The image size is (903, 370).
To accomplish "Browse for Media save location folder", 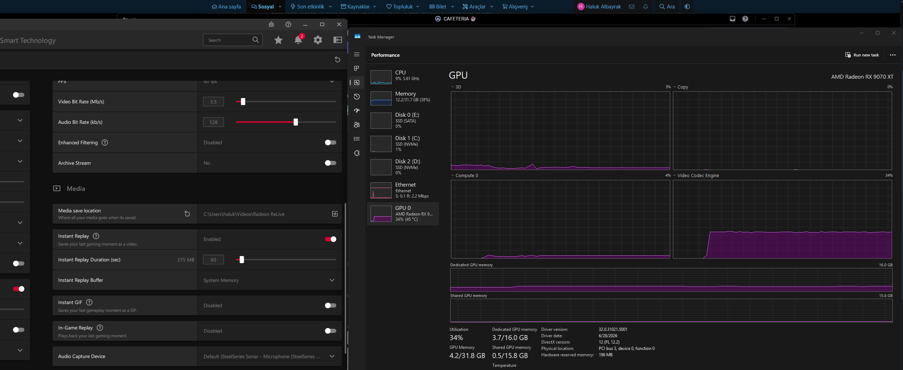I will click(335, 214).
